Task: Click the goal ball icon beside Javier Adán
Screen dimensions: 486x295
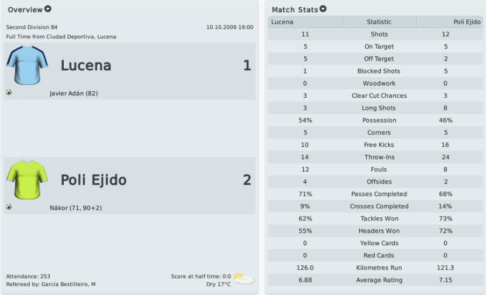Action: tap(9, 92)
